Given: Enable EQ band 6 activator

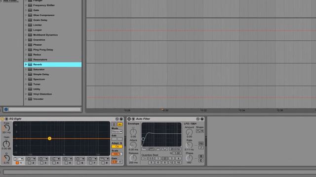Looking at the screenshot, I should [79, 163].
